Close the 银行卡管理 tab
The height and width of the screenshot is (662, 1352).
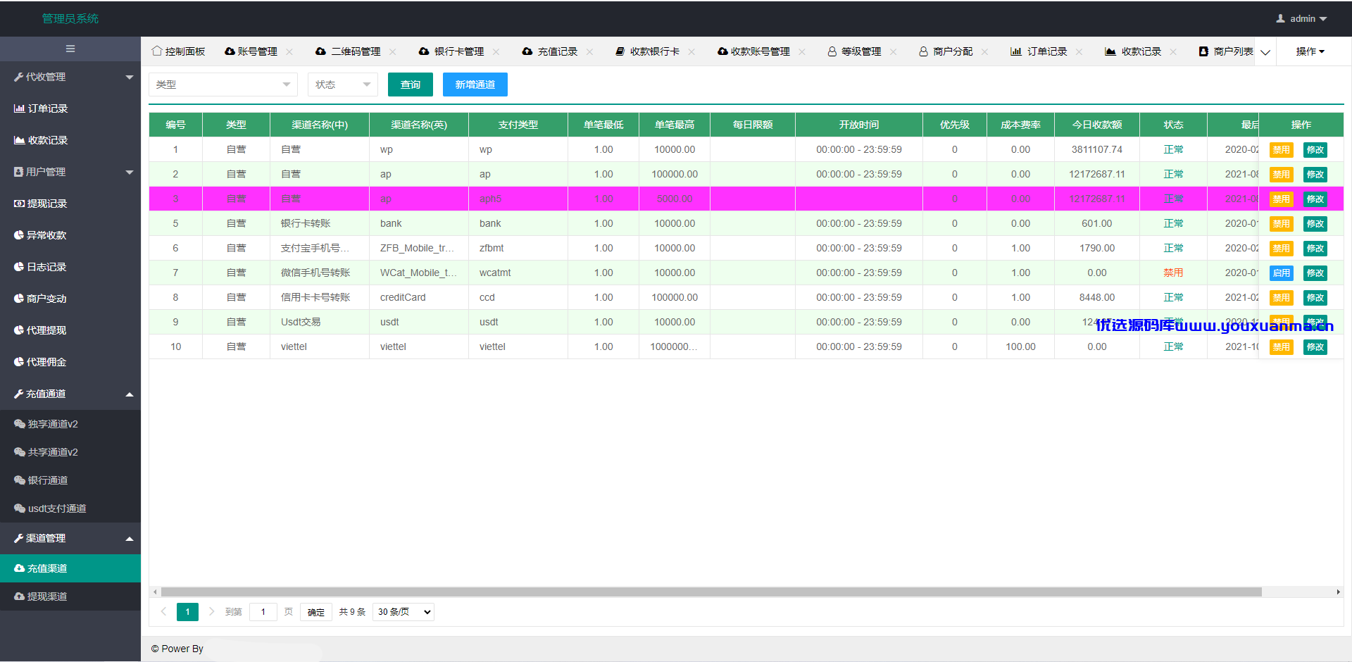(x=496, y=51)
